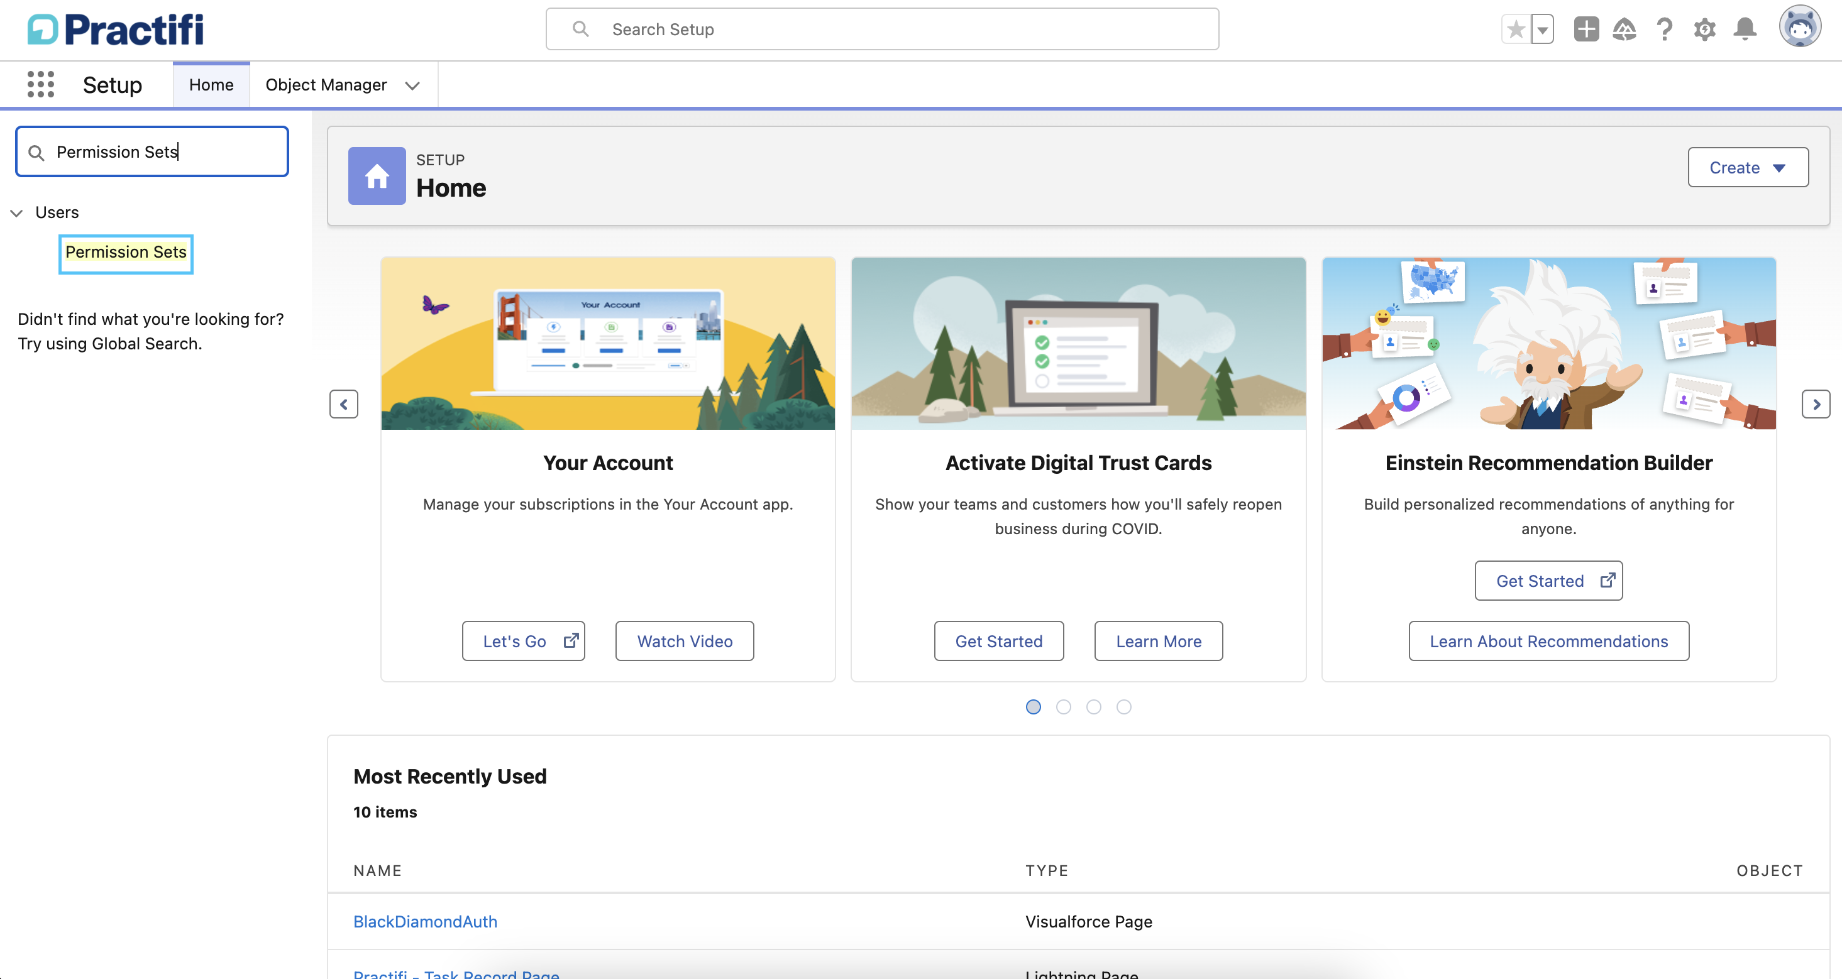Open the Create dropdown button
1842x979 pixels.
1748,167
